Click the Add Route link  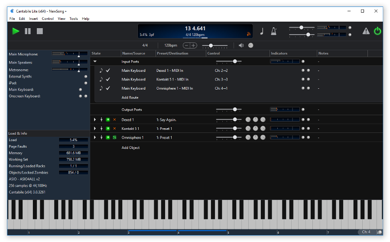[130, 97]
